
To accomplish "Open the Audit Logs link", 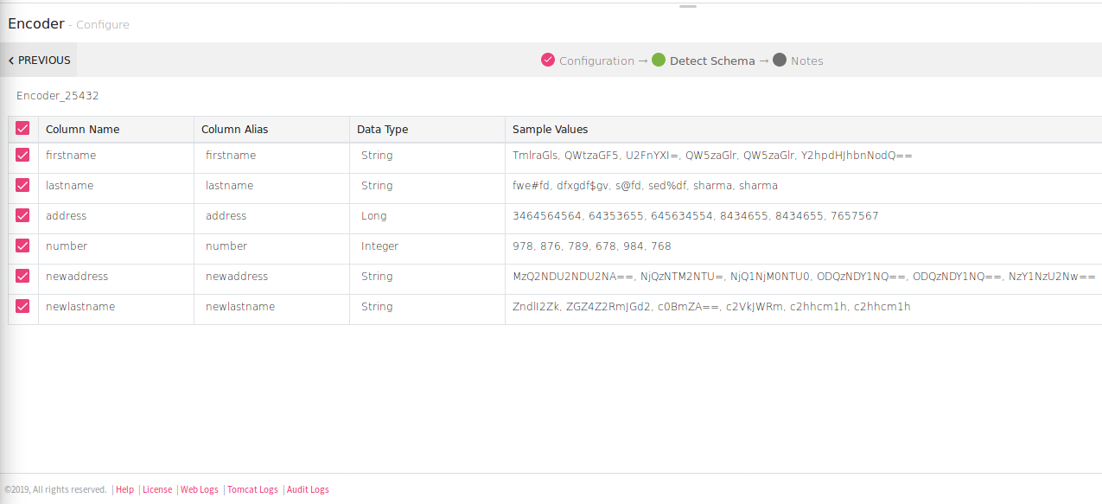I will [x=308, y=489].
